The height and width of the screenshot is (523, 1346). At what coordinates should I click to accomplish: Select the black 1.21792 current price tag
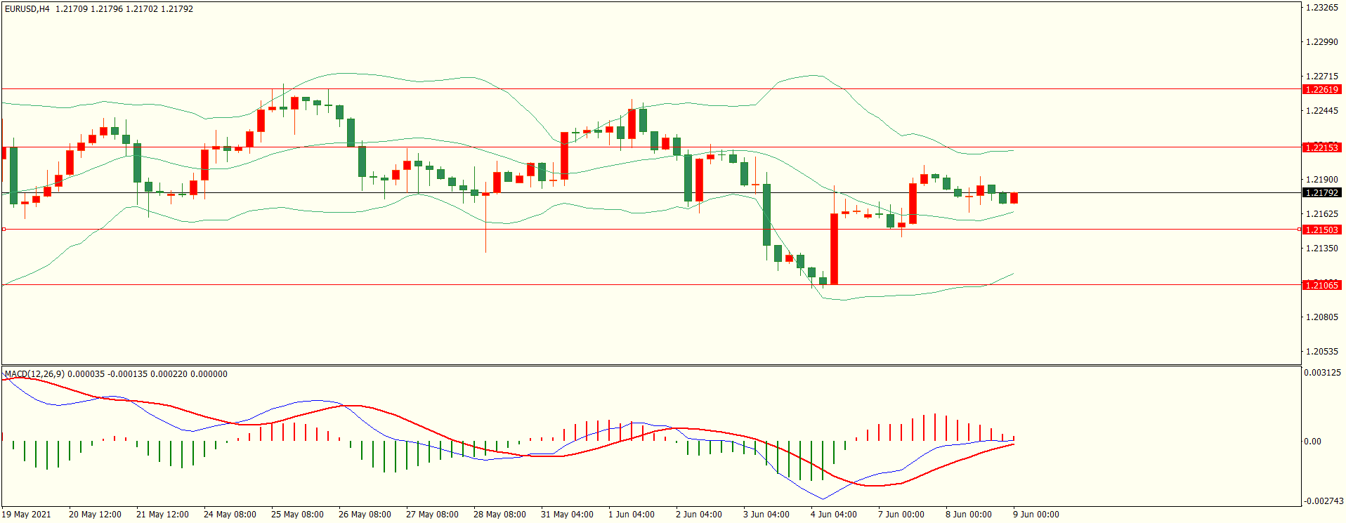1321,193
